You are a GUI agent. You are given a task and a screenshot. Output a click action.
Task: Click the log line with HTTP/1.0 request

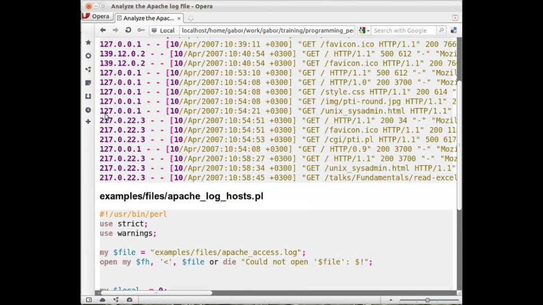click(x=278, y=82)
